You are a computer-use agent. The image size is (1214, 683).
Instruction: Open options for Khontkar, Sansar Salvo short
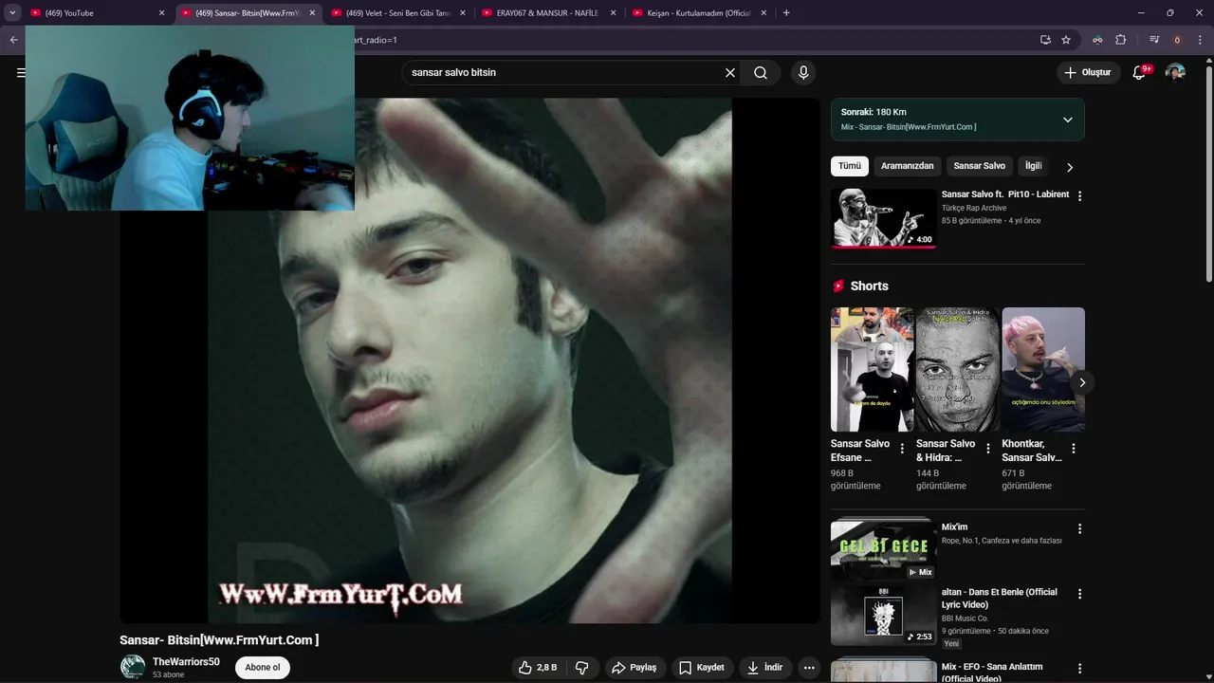(1073, 449)
